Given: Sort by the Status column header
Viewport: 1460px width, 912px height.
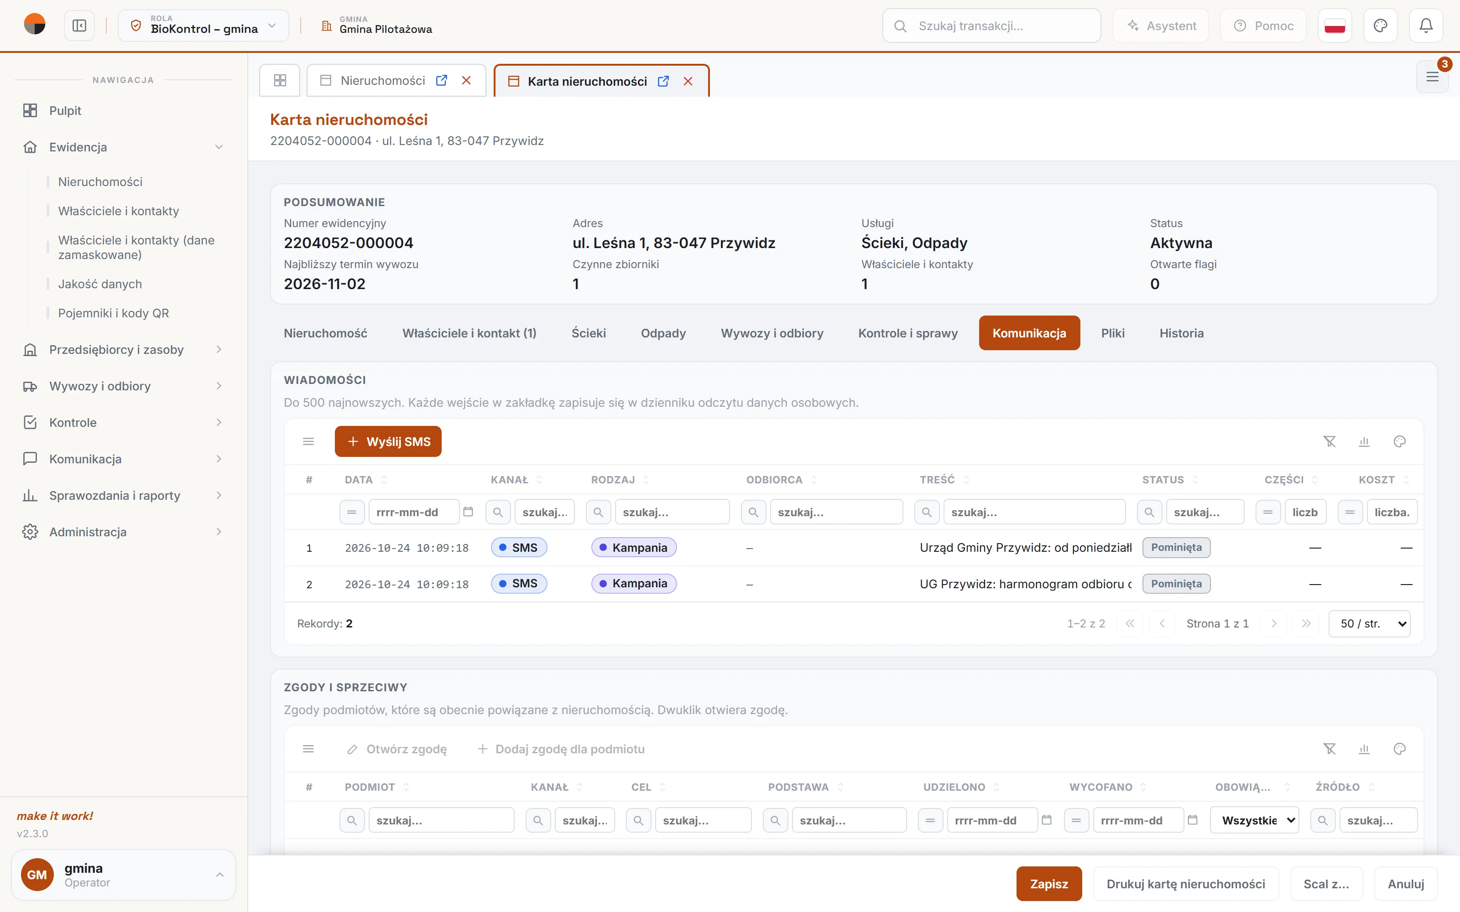Looking at the screenshot, I should coord(1170,480).
